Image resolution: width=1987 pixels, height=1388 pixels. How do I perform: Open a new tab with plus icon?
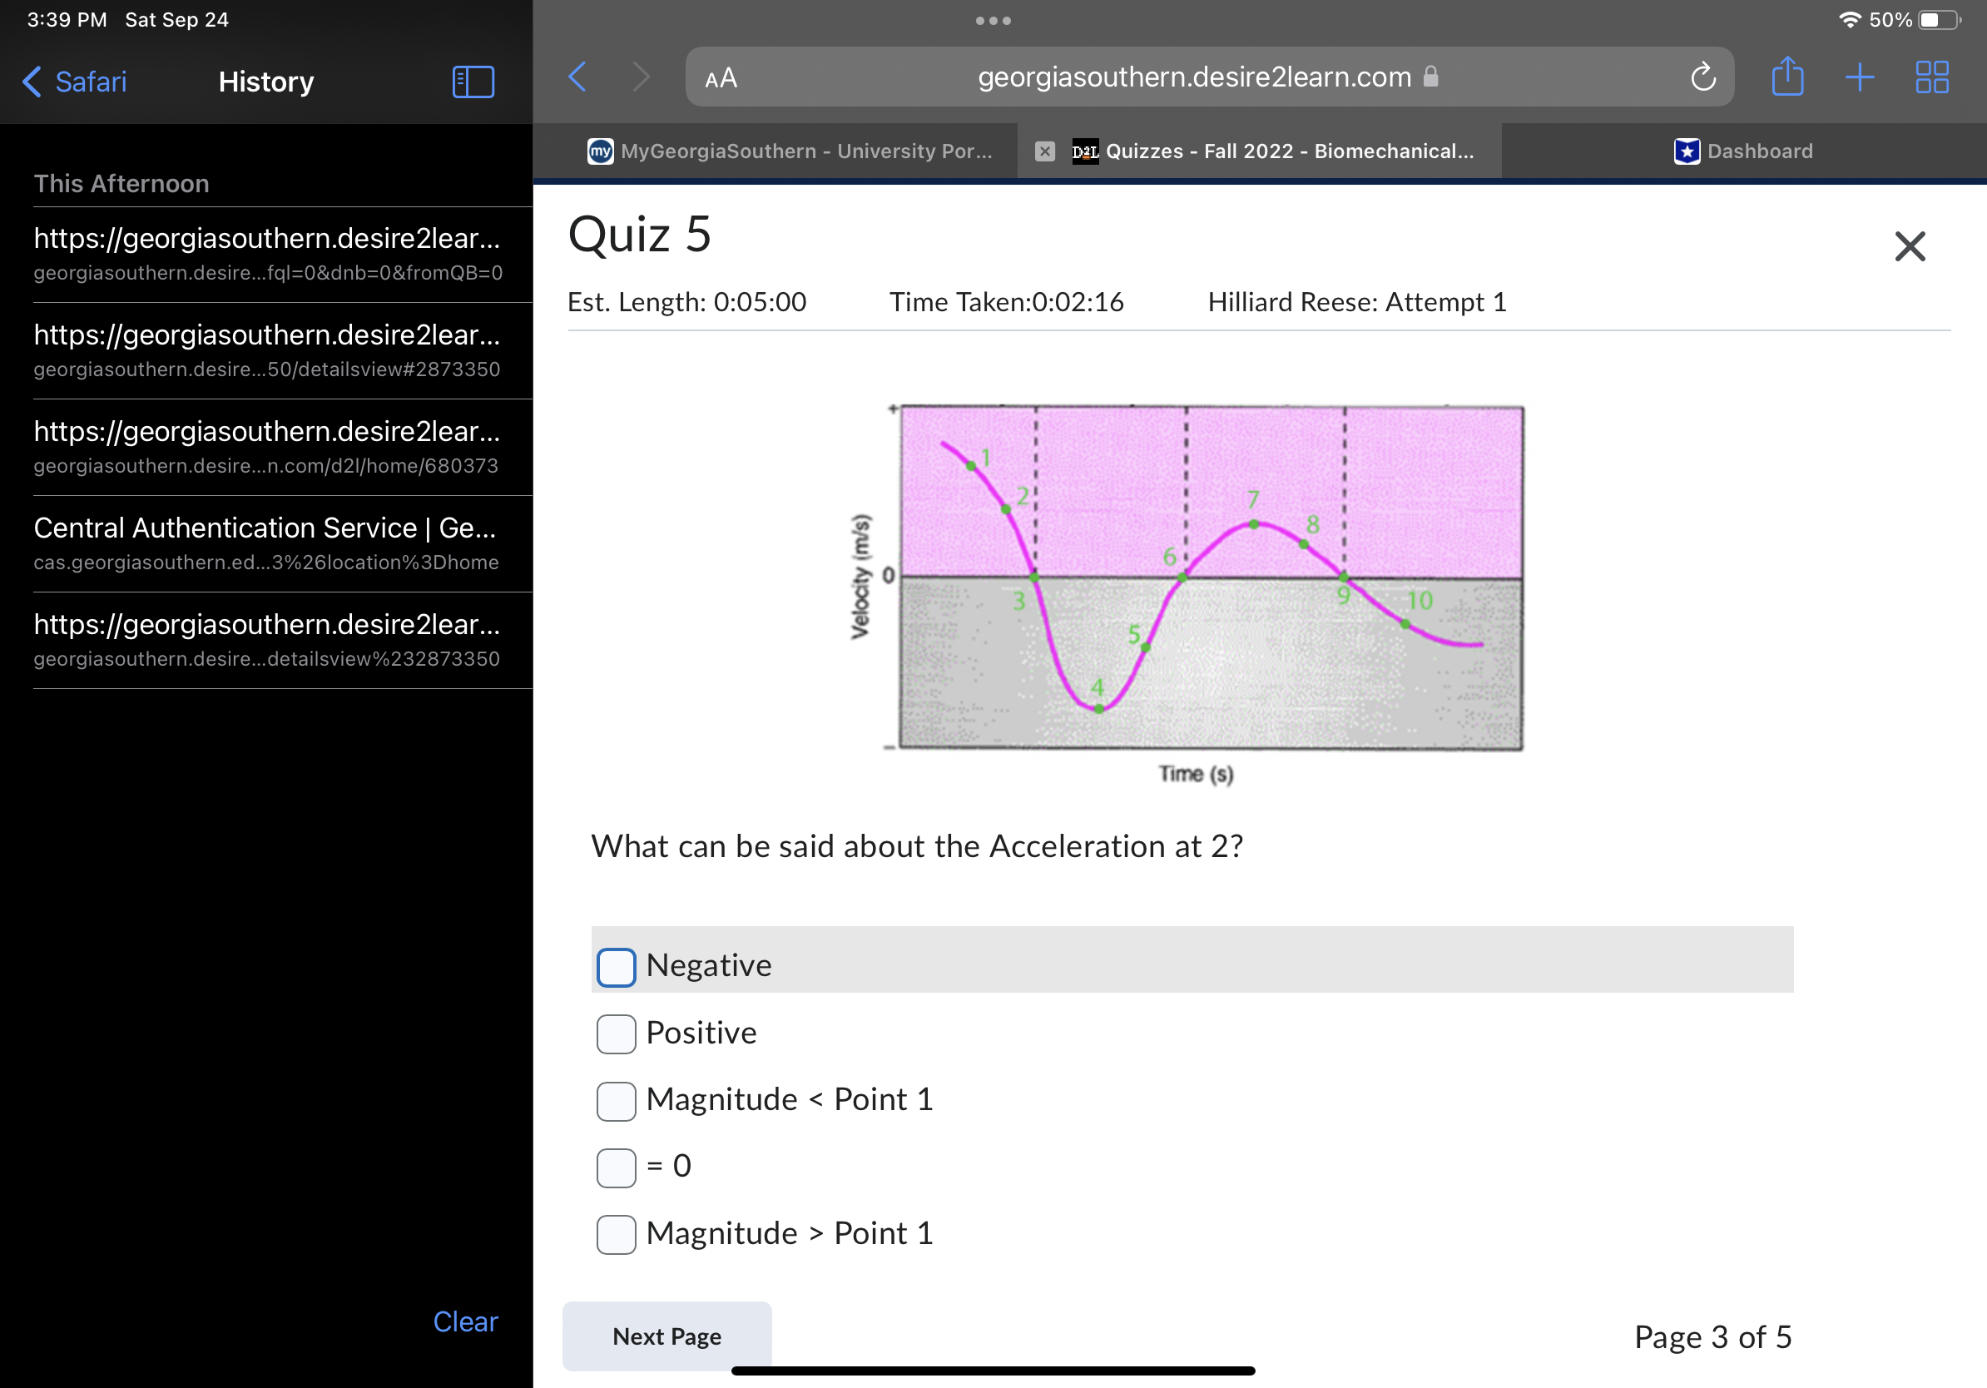[1859, 77]
